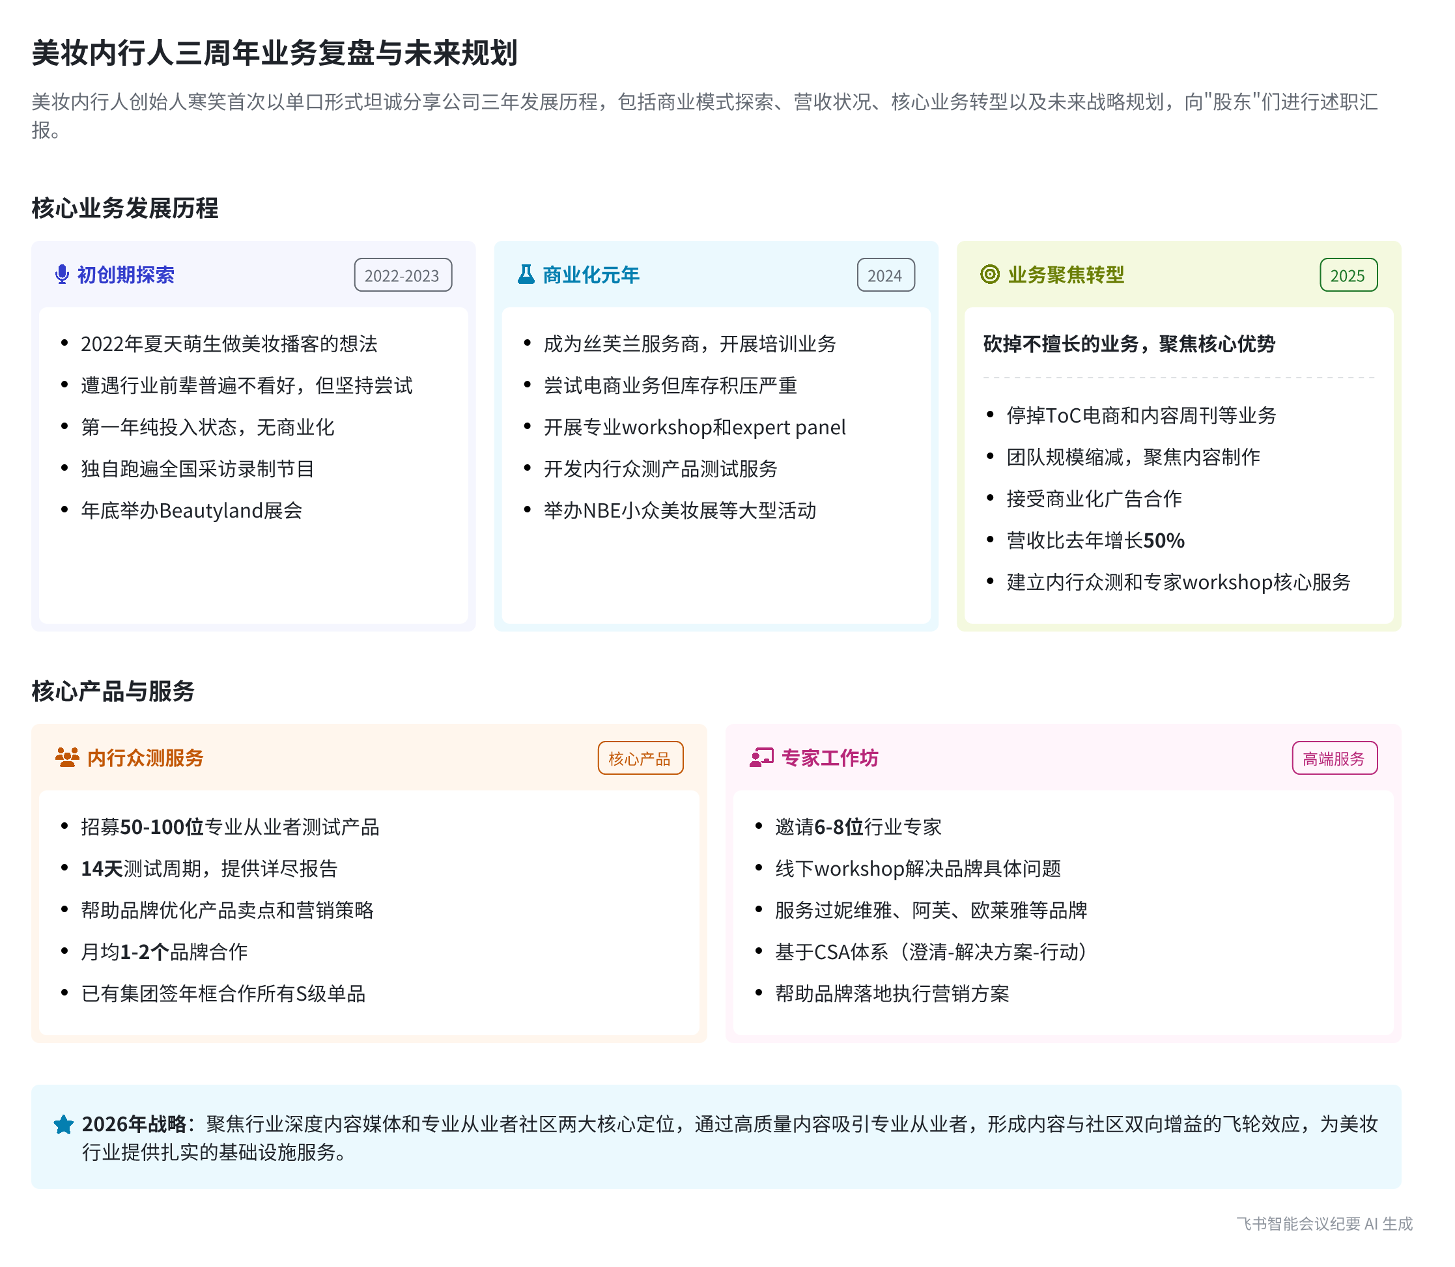Screen dimensions: 1455x1267
Task: Click the flask icon beside 商业化元年
Action: 526,275
